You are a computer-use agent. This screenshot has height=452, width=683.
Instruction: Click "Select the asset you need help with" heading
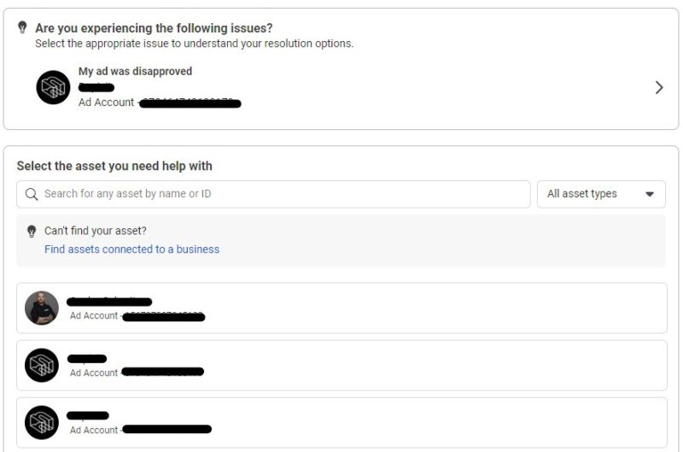click(114, 166)
